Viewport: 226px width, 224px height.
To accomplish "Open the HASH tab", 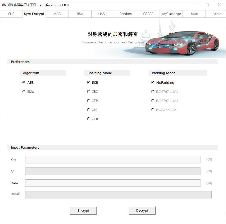I will tap(103, 14).
